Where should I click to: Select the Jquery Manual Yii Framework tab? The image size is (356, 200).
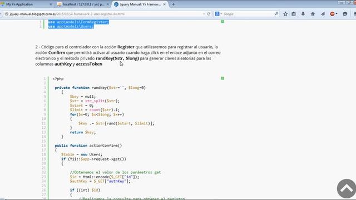point(140,4)
